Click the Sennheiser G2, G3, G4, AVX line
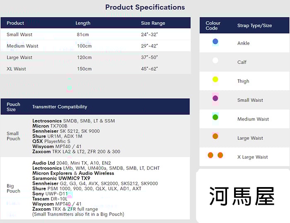Screen dimensions: 290x223 95,183
